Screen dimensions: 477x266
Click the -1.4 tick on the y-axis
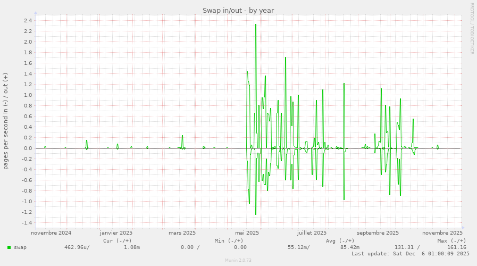click(x=27, y=223)
